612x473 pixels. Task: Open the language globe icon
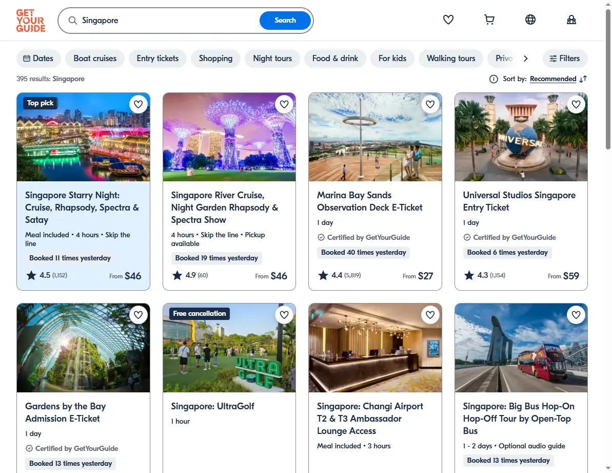pyautogui.click(x=530, y=20)
